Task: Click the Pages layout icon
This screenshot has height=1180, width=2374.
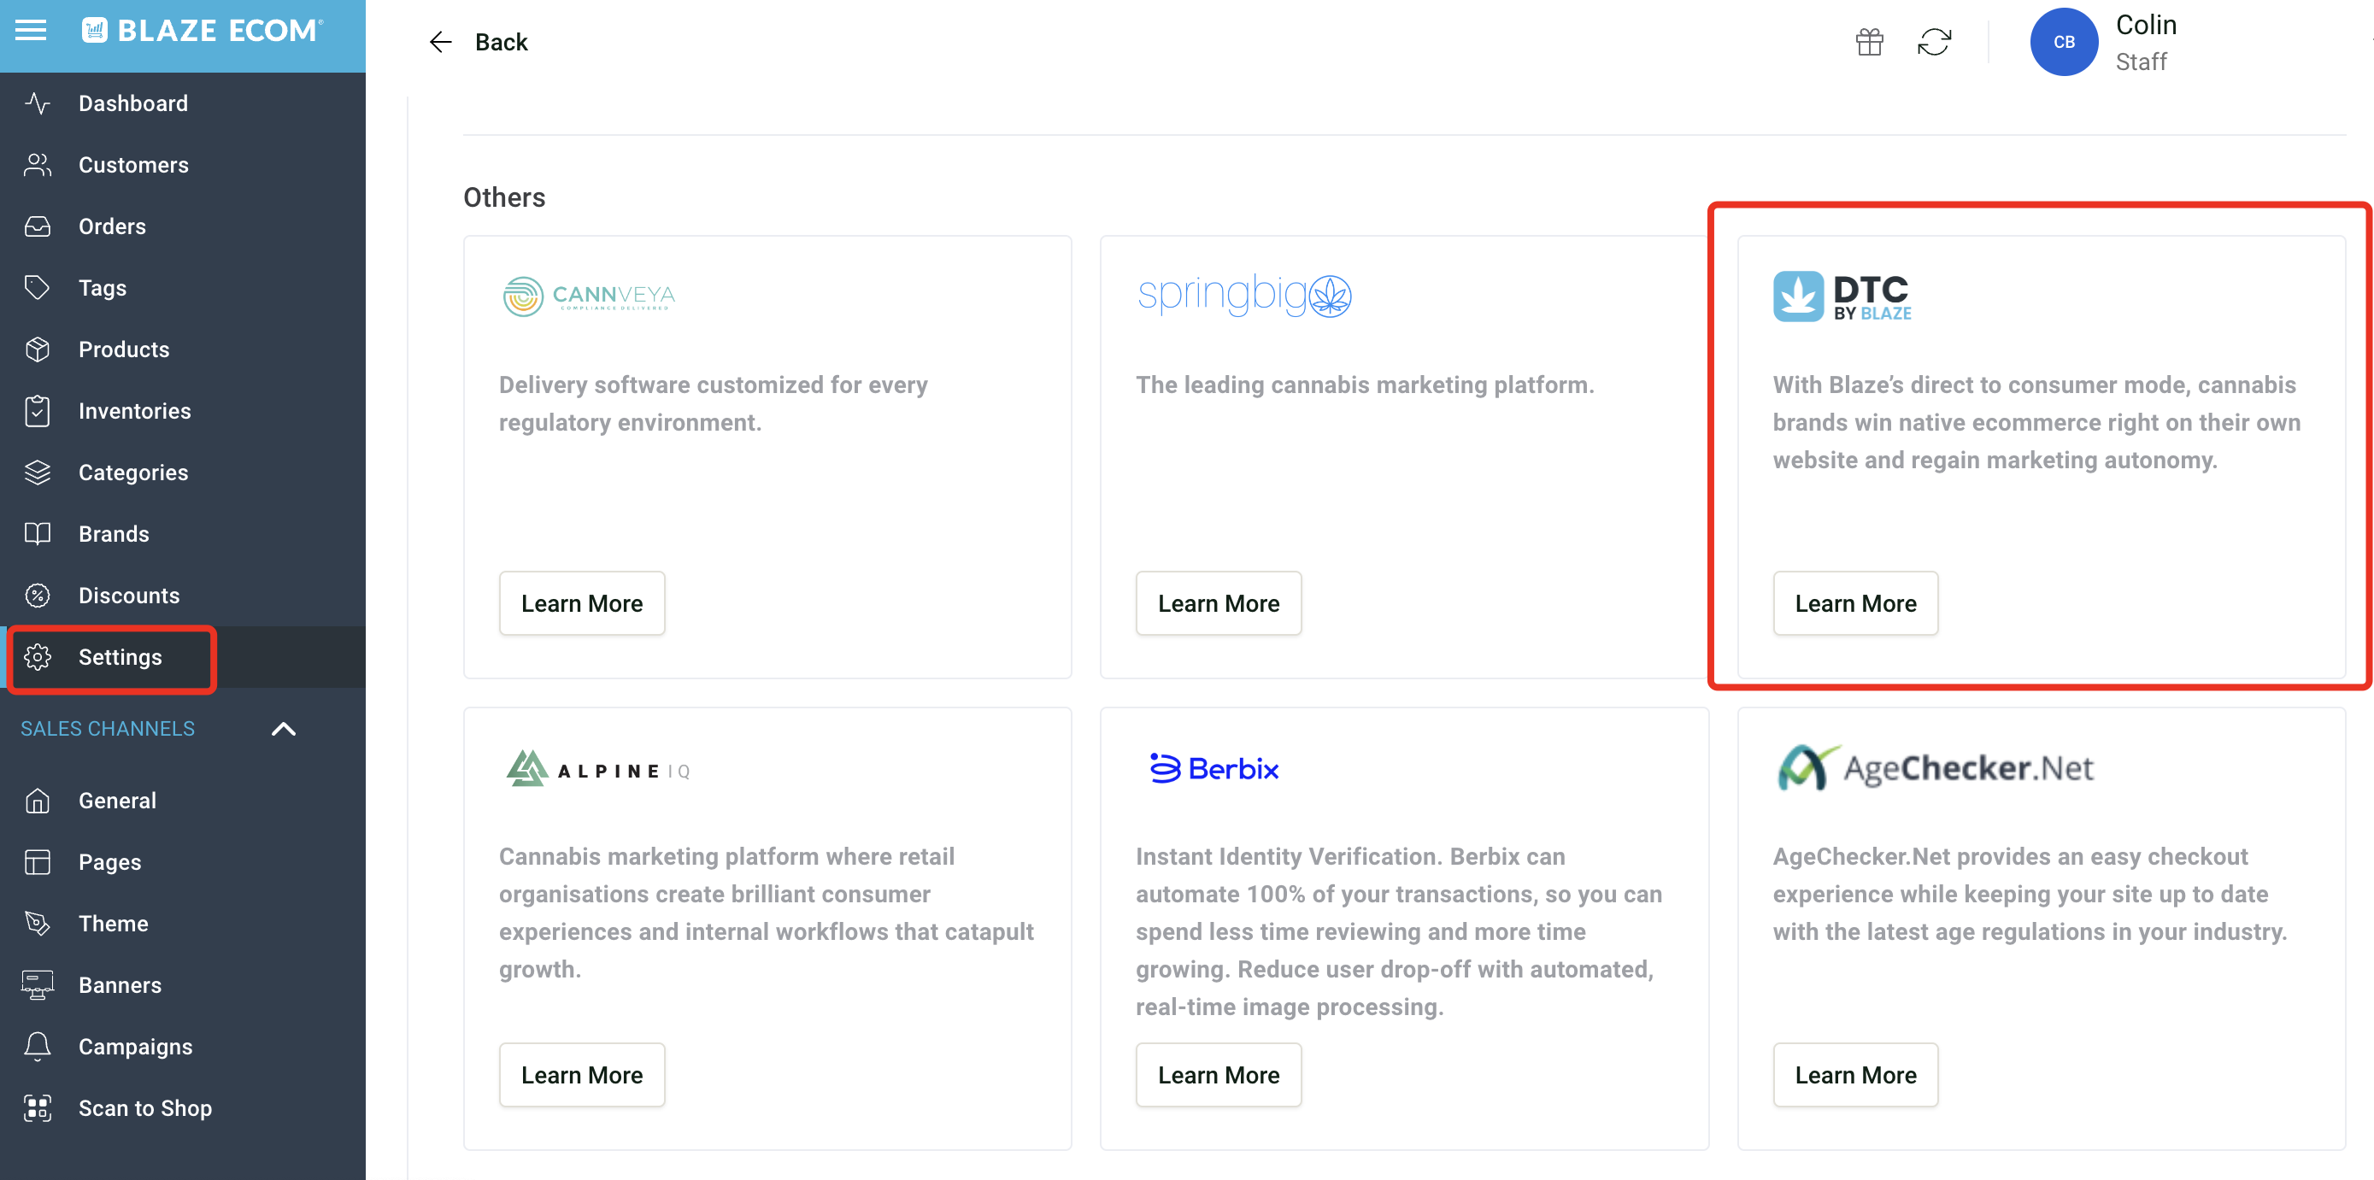Action: pyautogui.click(x=37, y=862)
